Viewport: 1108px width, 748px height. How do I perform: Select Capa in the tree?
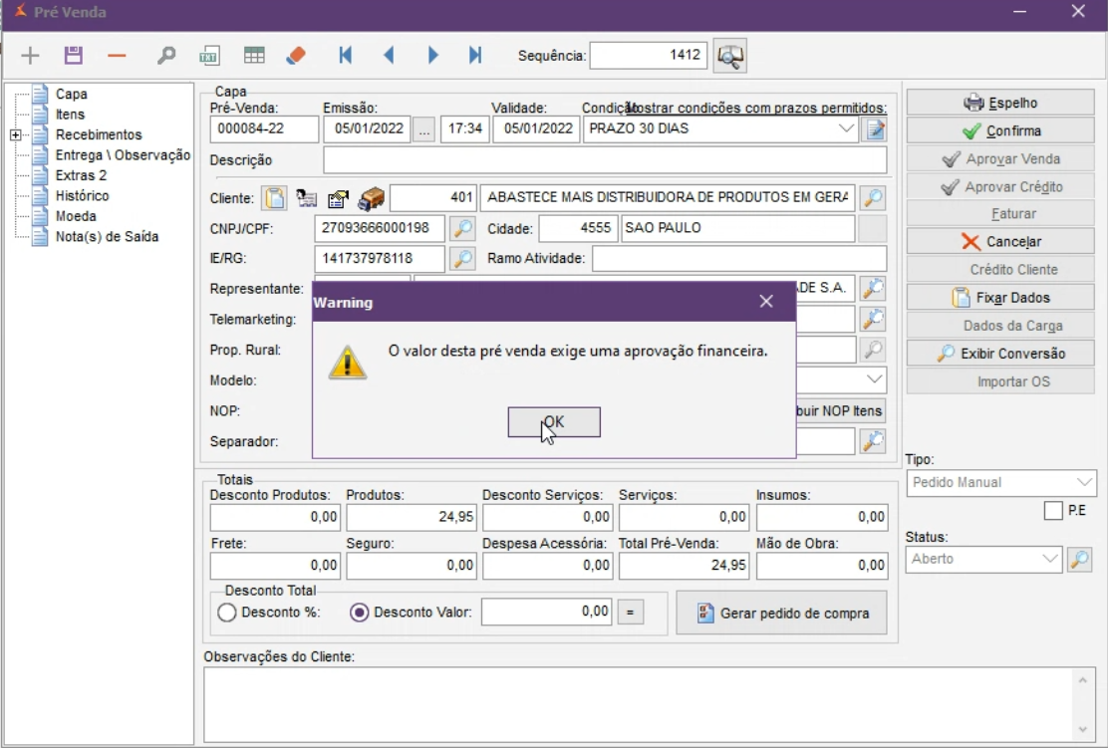[72, 94]
